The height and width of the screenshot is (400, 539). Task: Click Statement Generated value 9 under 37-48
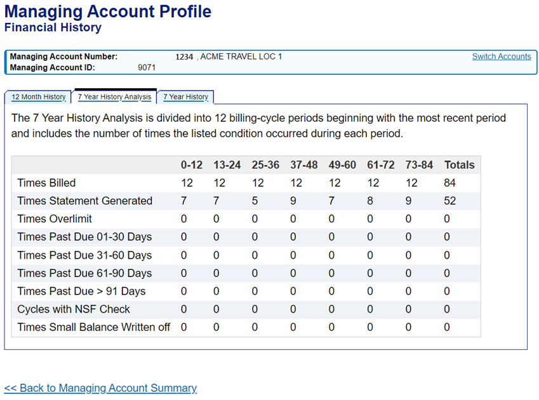(x=293, y=201)
